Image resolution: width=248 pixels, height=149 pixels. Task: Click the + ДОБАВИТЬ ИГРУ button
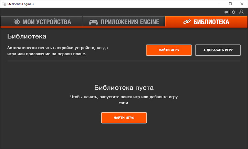218,50
